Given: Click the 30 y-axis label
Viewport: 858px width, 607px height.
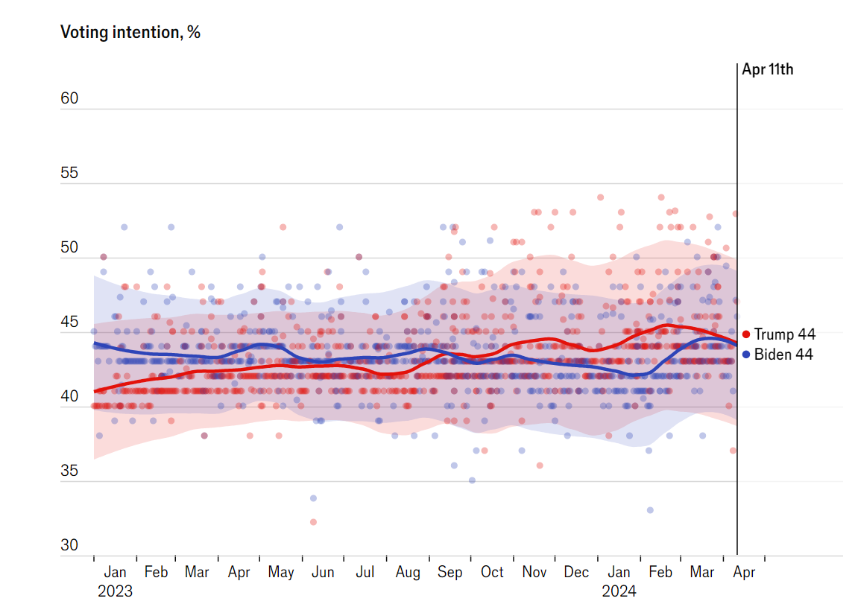Looking at the screenshot, I should 69,545.
